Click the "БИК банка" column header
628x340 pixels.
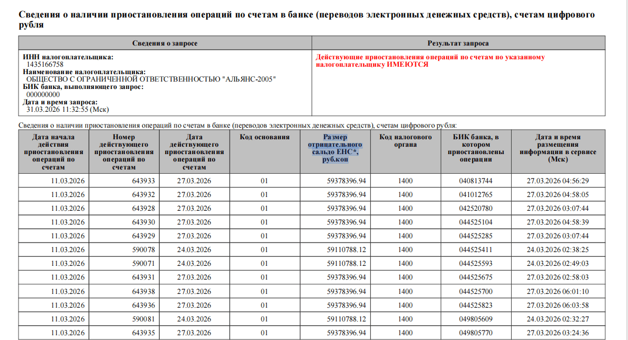[x=476, y=148]
